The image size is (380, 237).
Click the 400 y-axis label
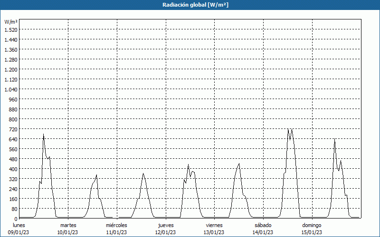(14, 169)
